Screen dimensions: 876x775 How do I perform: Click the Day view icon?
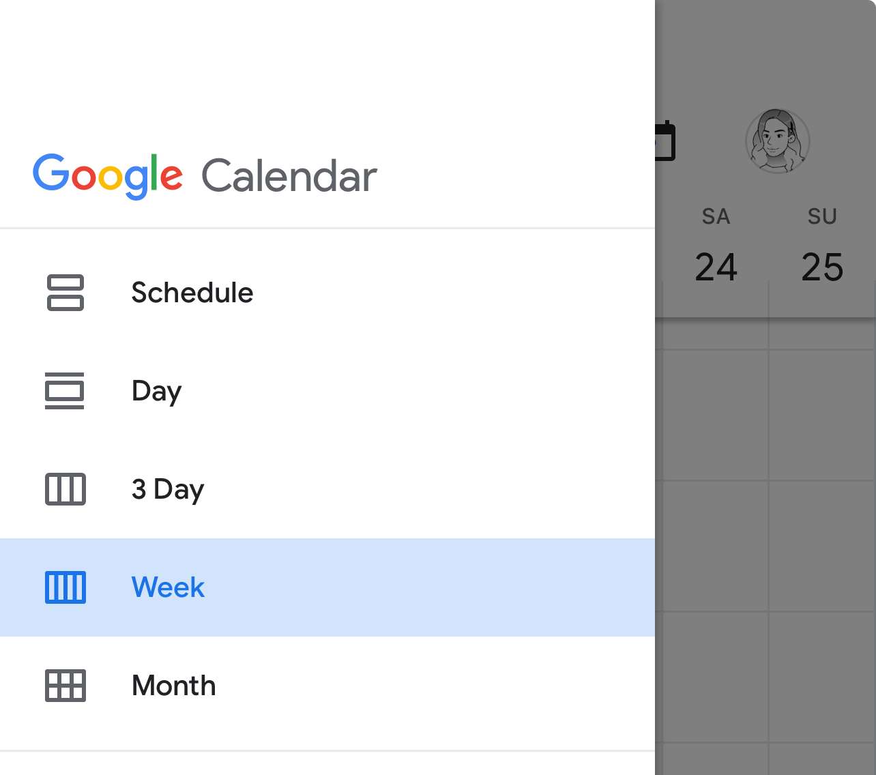[65, 391]
